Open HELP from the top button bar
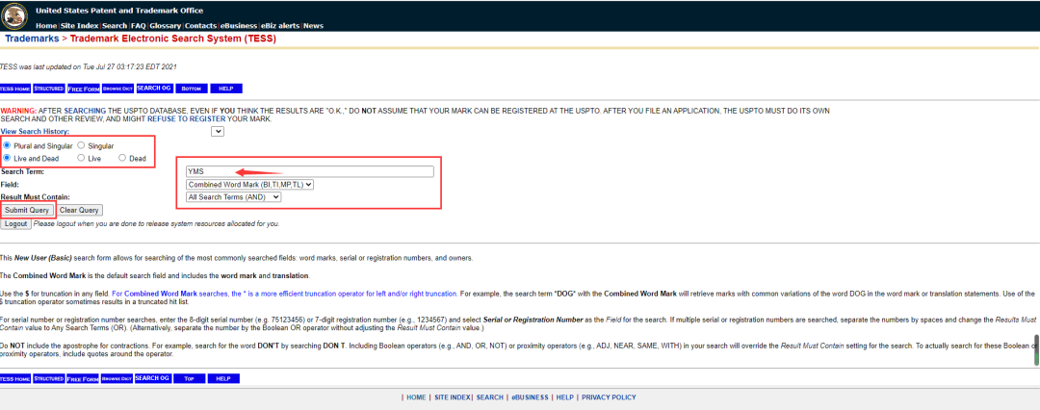This screenshot has height=410, width=1040. (225, 89)
